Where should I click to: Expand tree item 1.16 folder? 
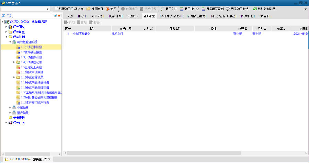(x=14, y=77)
